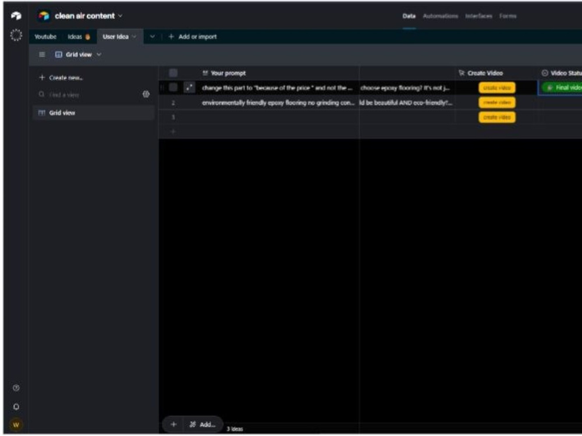The height and width of the screenshot is (436, 582).
Task: Open the User Idea tab dropdown arrow
Action: pyautogui.click(x=134, y=36)
